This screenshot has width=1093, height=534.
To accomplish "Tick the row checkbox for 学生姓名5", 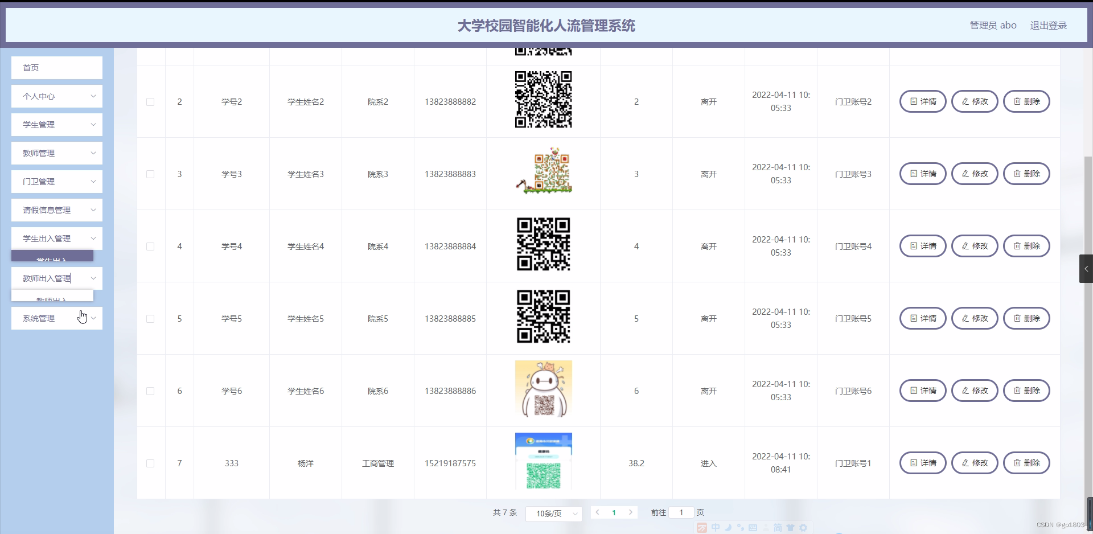I will click(150, 319).
